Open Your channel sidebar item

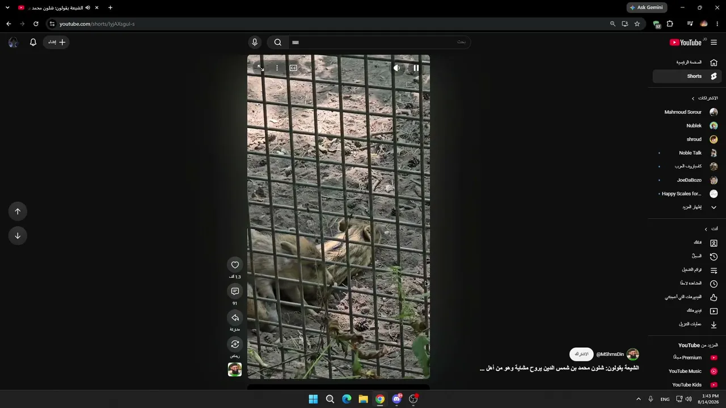coord(687,243)
